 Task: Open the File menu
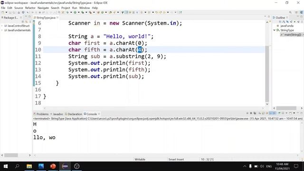[3, 8]
